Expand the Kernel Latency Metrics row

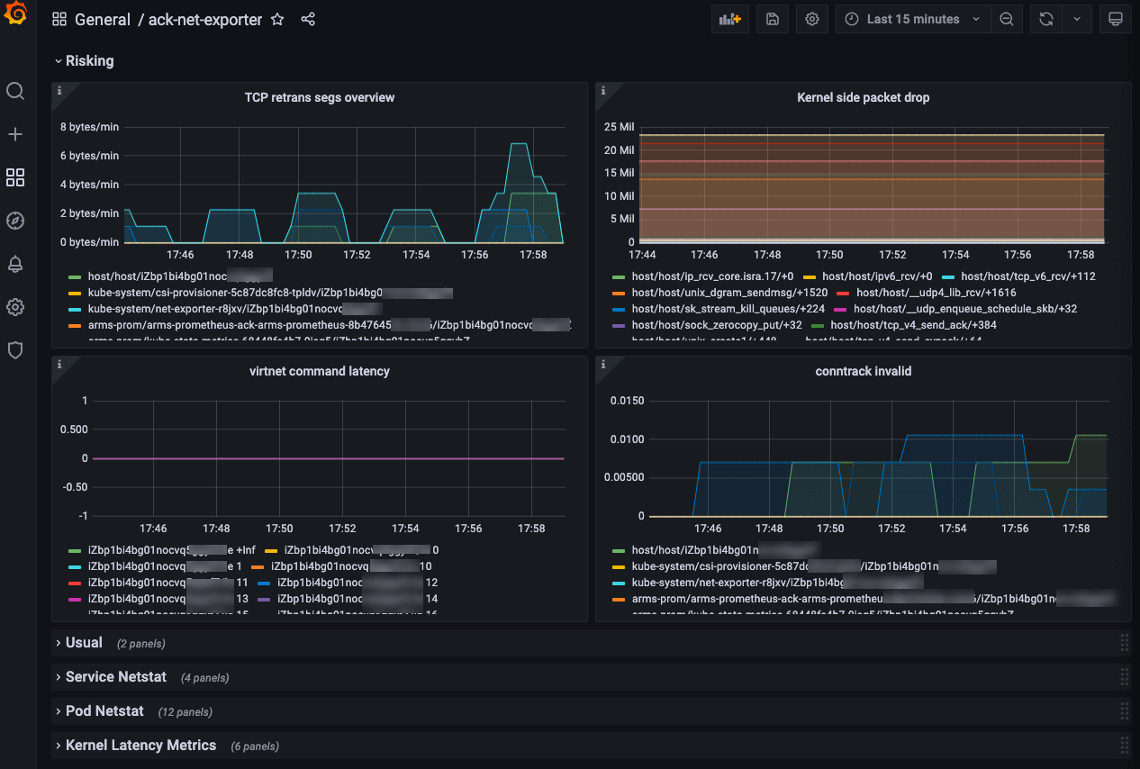click(x=140, y=746)
